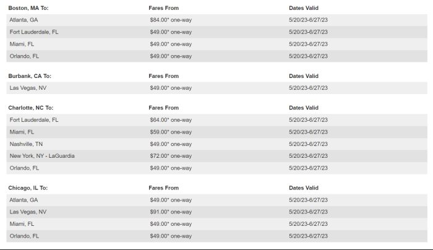Click the $84.00 one-way fare

(x=171, y=20)
